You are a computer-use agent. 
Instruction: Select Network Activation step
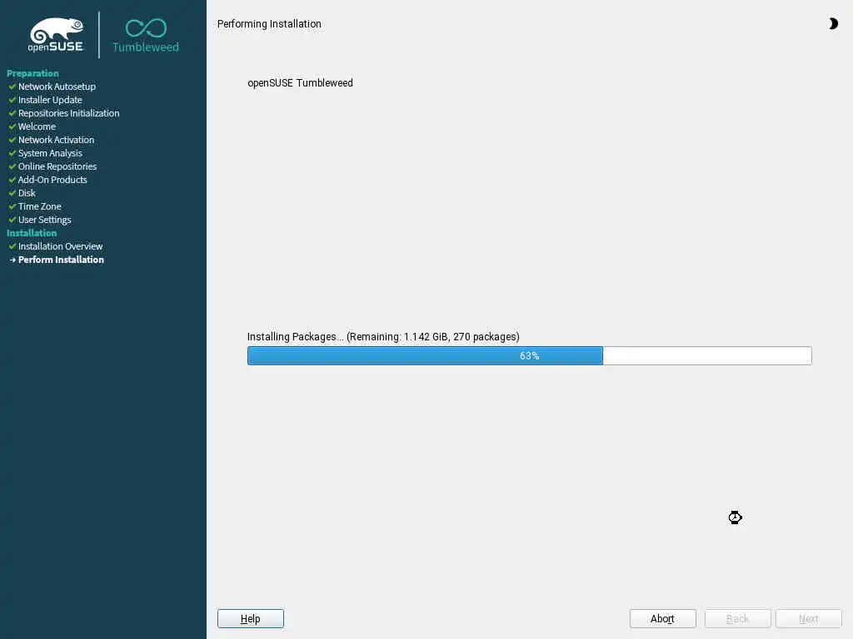(x=56, y=140)
